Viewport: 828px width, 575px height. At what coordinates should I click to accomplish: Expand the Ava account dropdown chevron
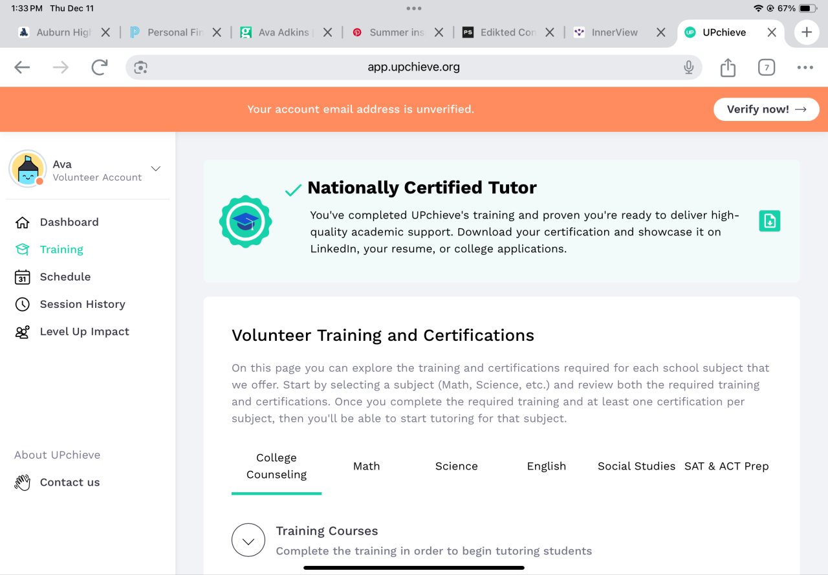pos(156,169)
